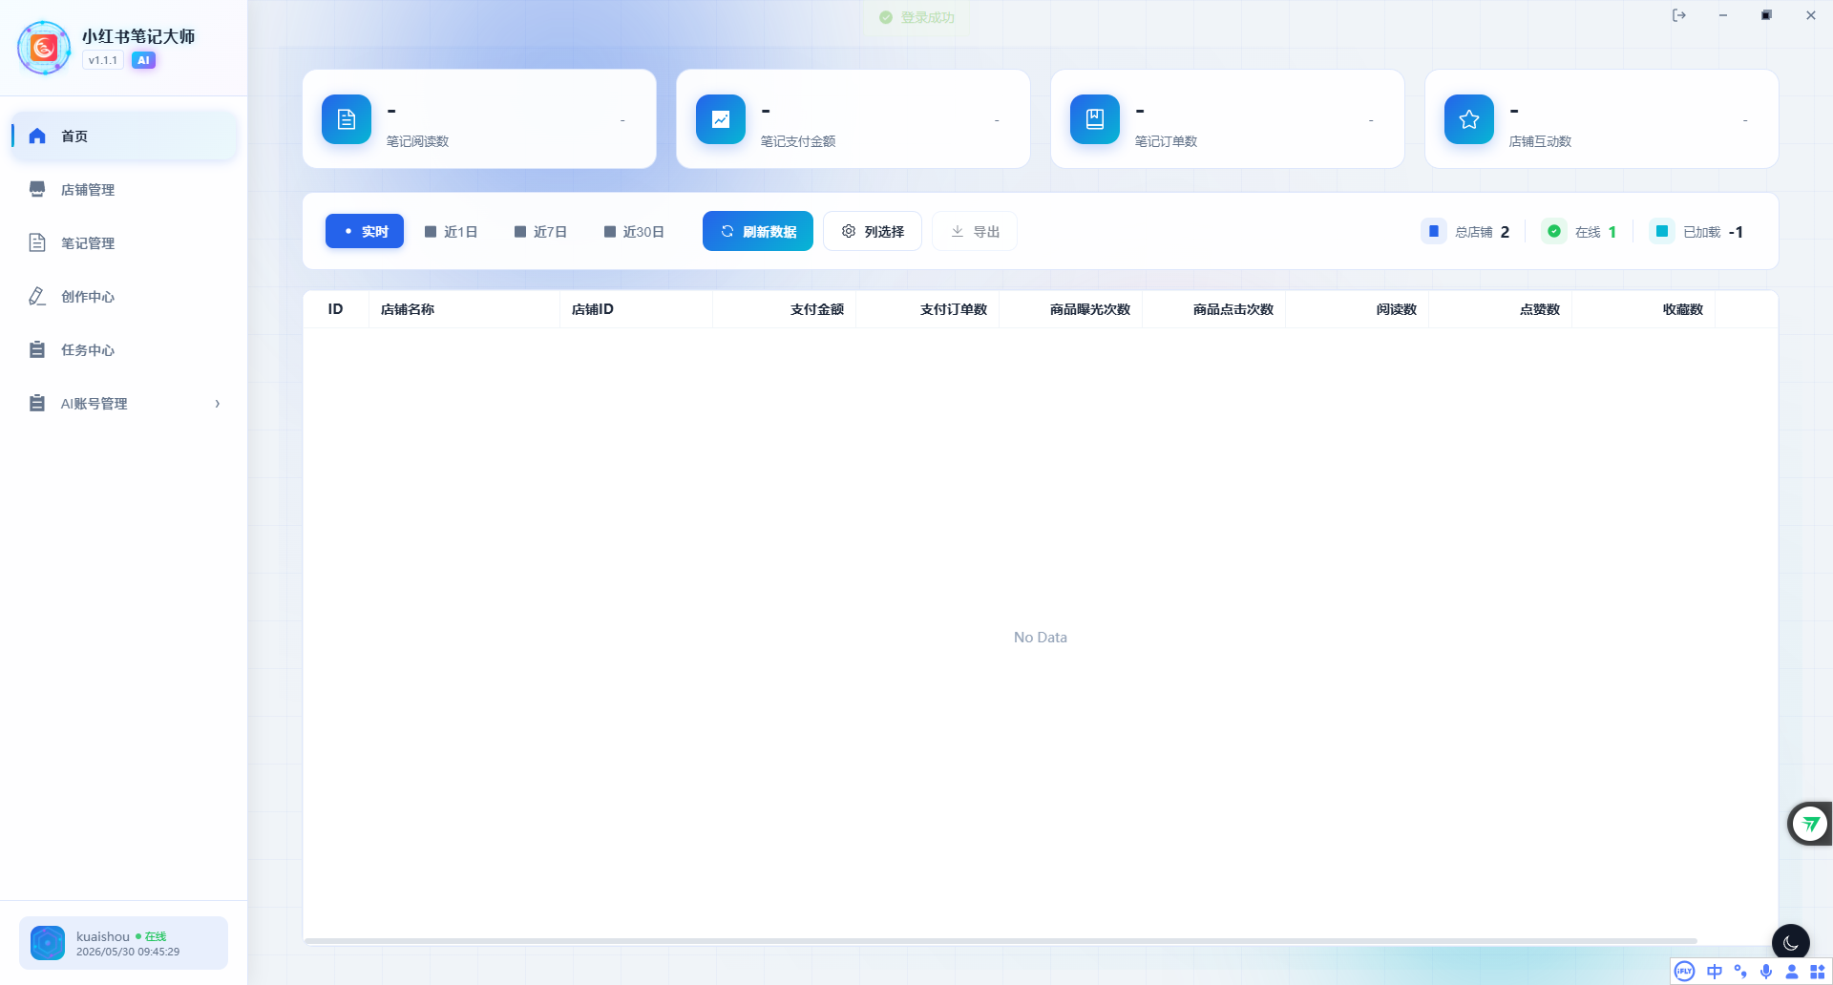Select the 近7日 time range
The image size is (1833, 985).
coord(540,232)
